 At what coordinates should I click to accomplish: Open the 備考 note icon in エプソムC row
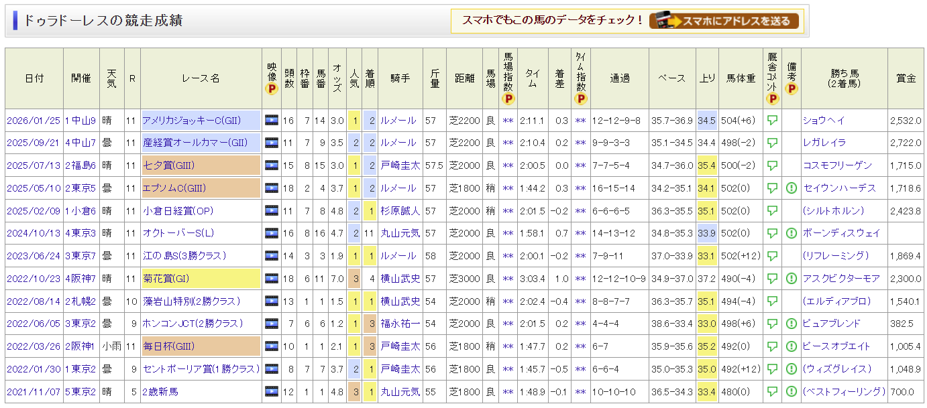791,188
